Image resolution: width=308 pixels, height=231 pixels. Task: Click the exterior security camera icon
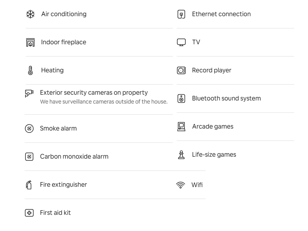click(29, 93)
